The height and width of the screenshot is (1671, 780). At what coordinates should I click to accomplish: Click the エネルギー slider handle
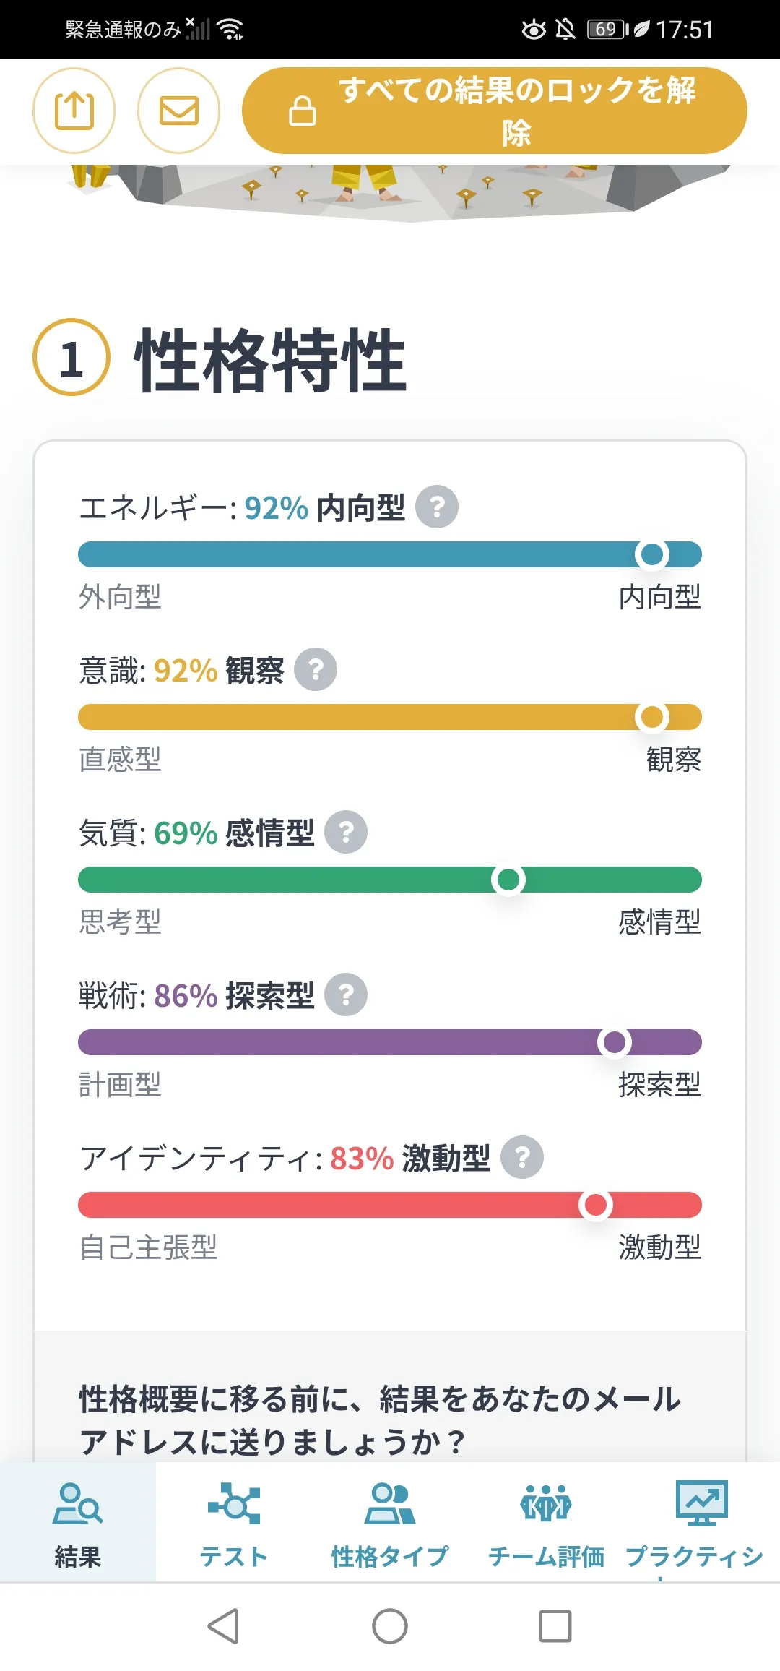coord(652,554)
